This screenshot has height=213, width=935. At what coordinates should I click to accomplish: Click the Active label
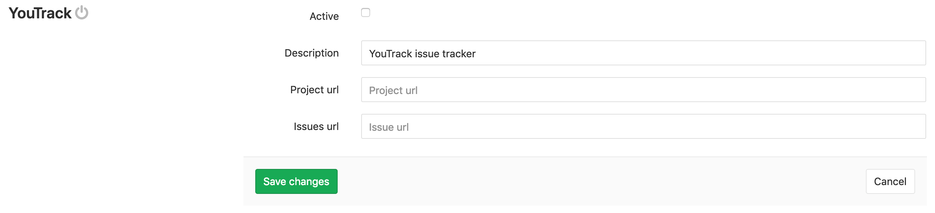[324, 16]
